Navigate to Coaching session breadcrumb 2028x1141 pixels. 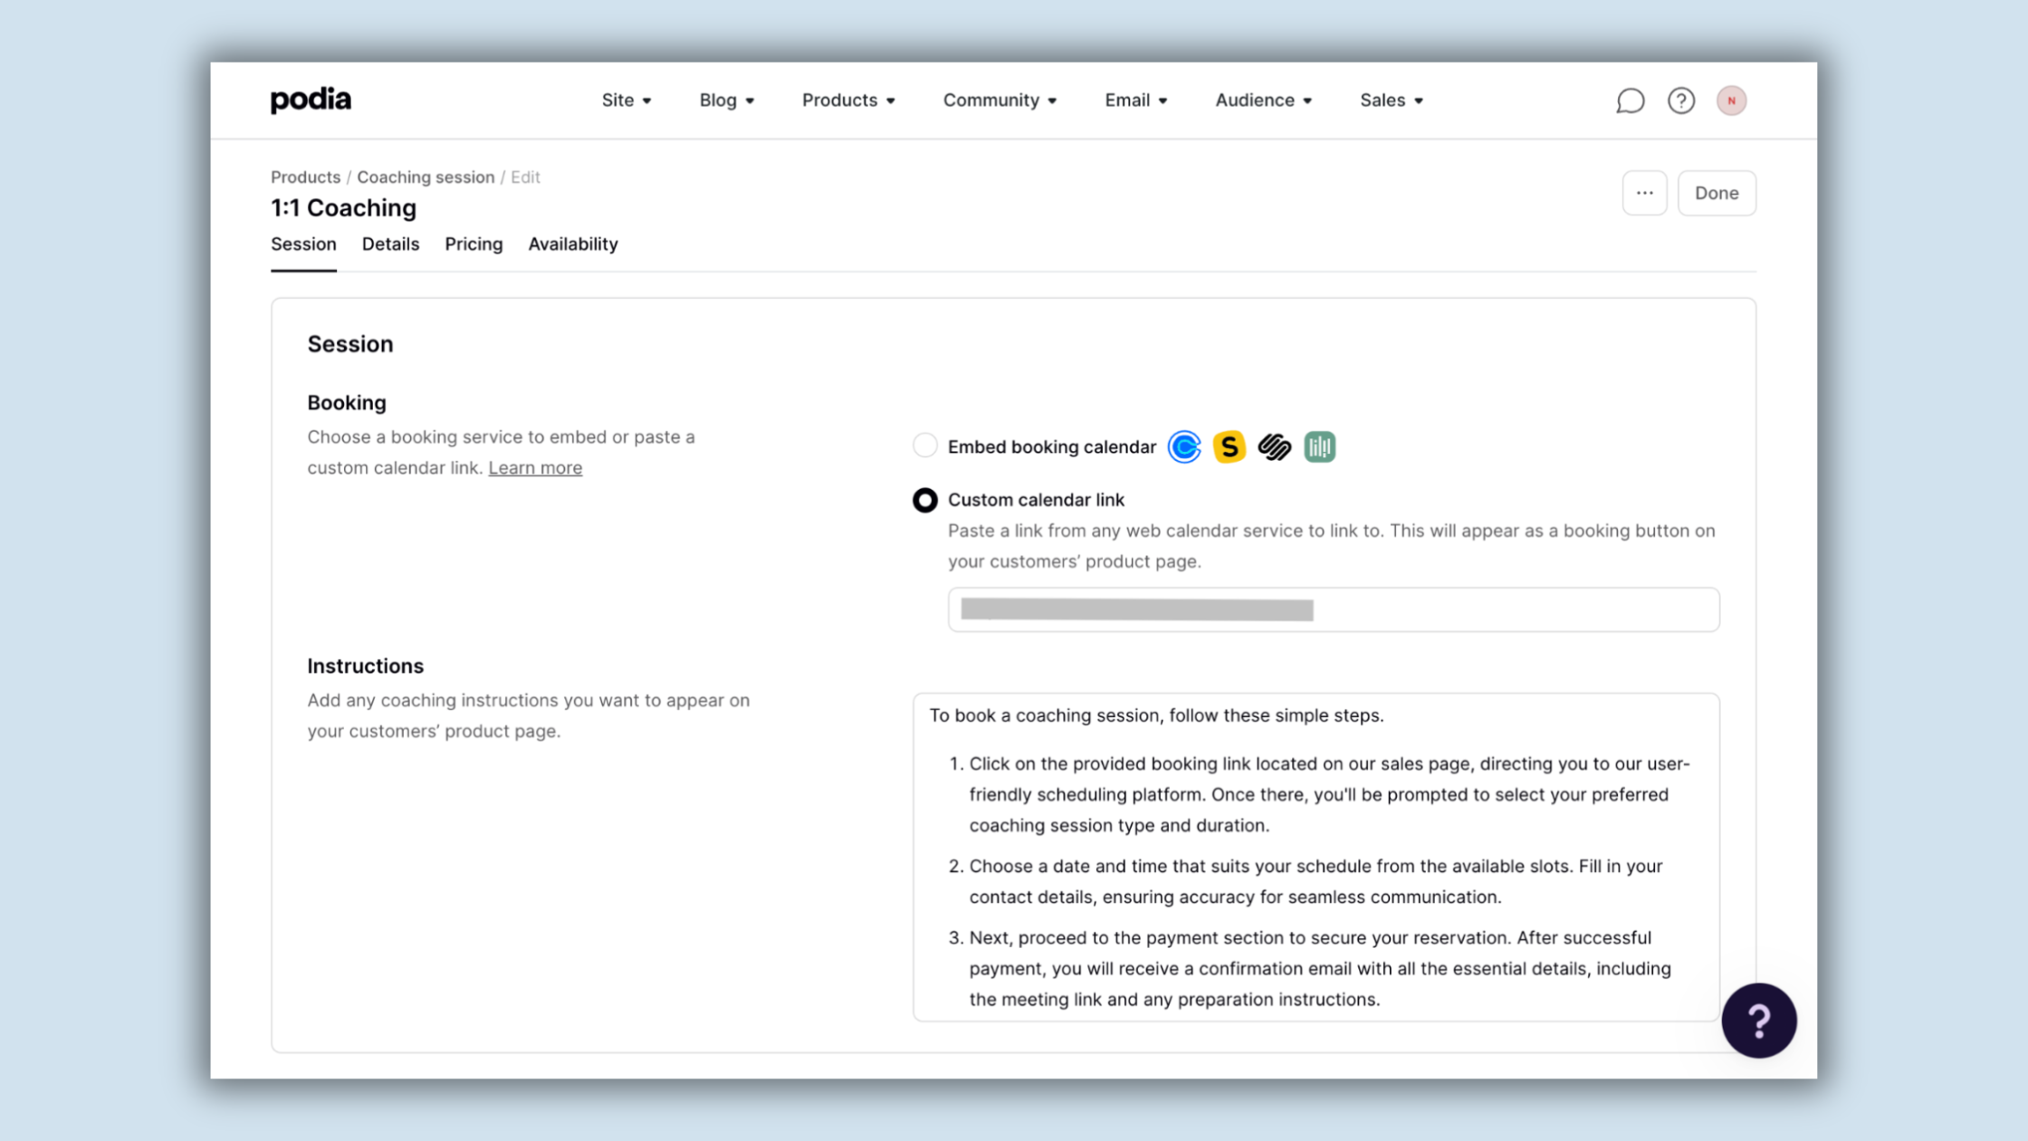click(426, 177)
